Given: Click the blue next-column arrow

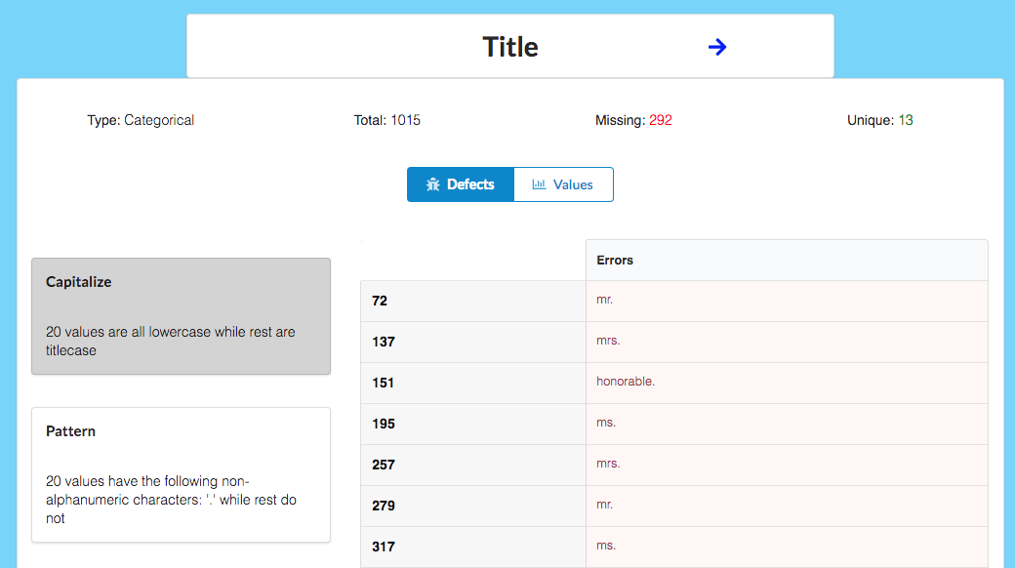Looking at the screenshot, I should (x=716, y=47).
